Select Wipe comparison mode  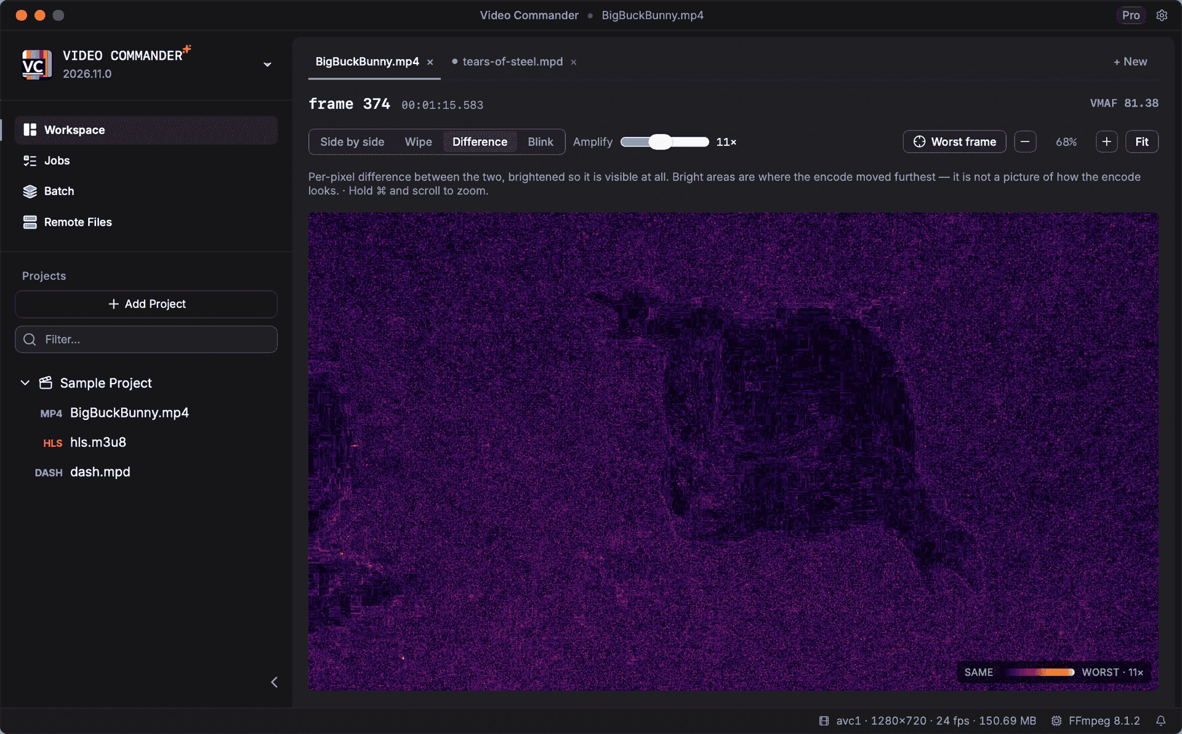[419, 142]
